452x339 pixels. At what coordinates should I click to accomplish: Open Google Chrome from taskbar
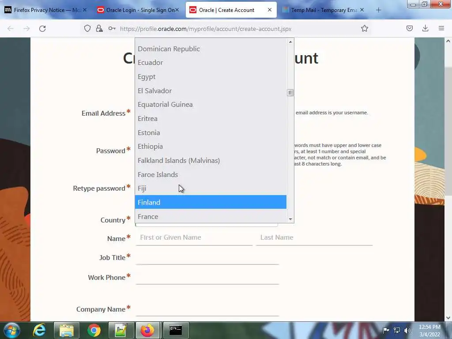(94, 330)
